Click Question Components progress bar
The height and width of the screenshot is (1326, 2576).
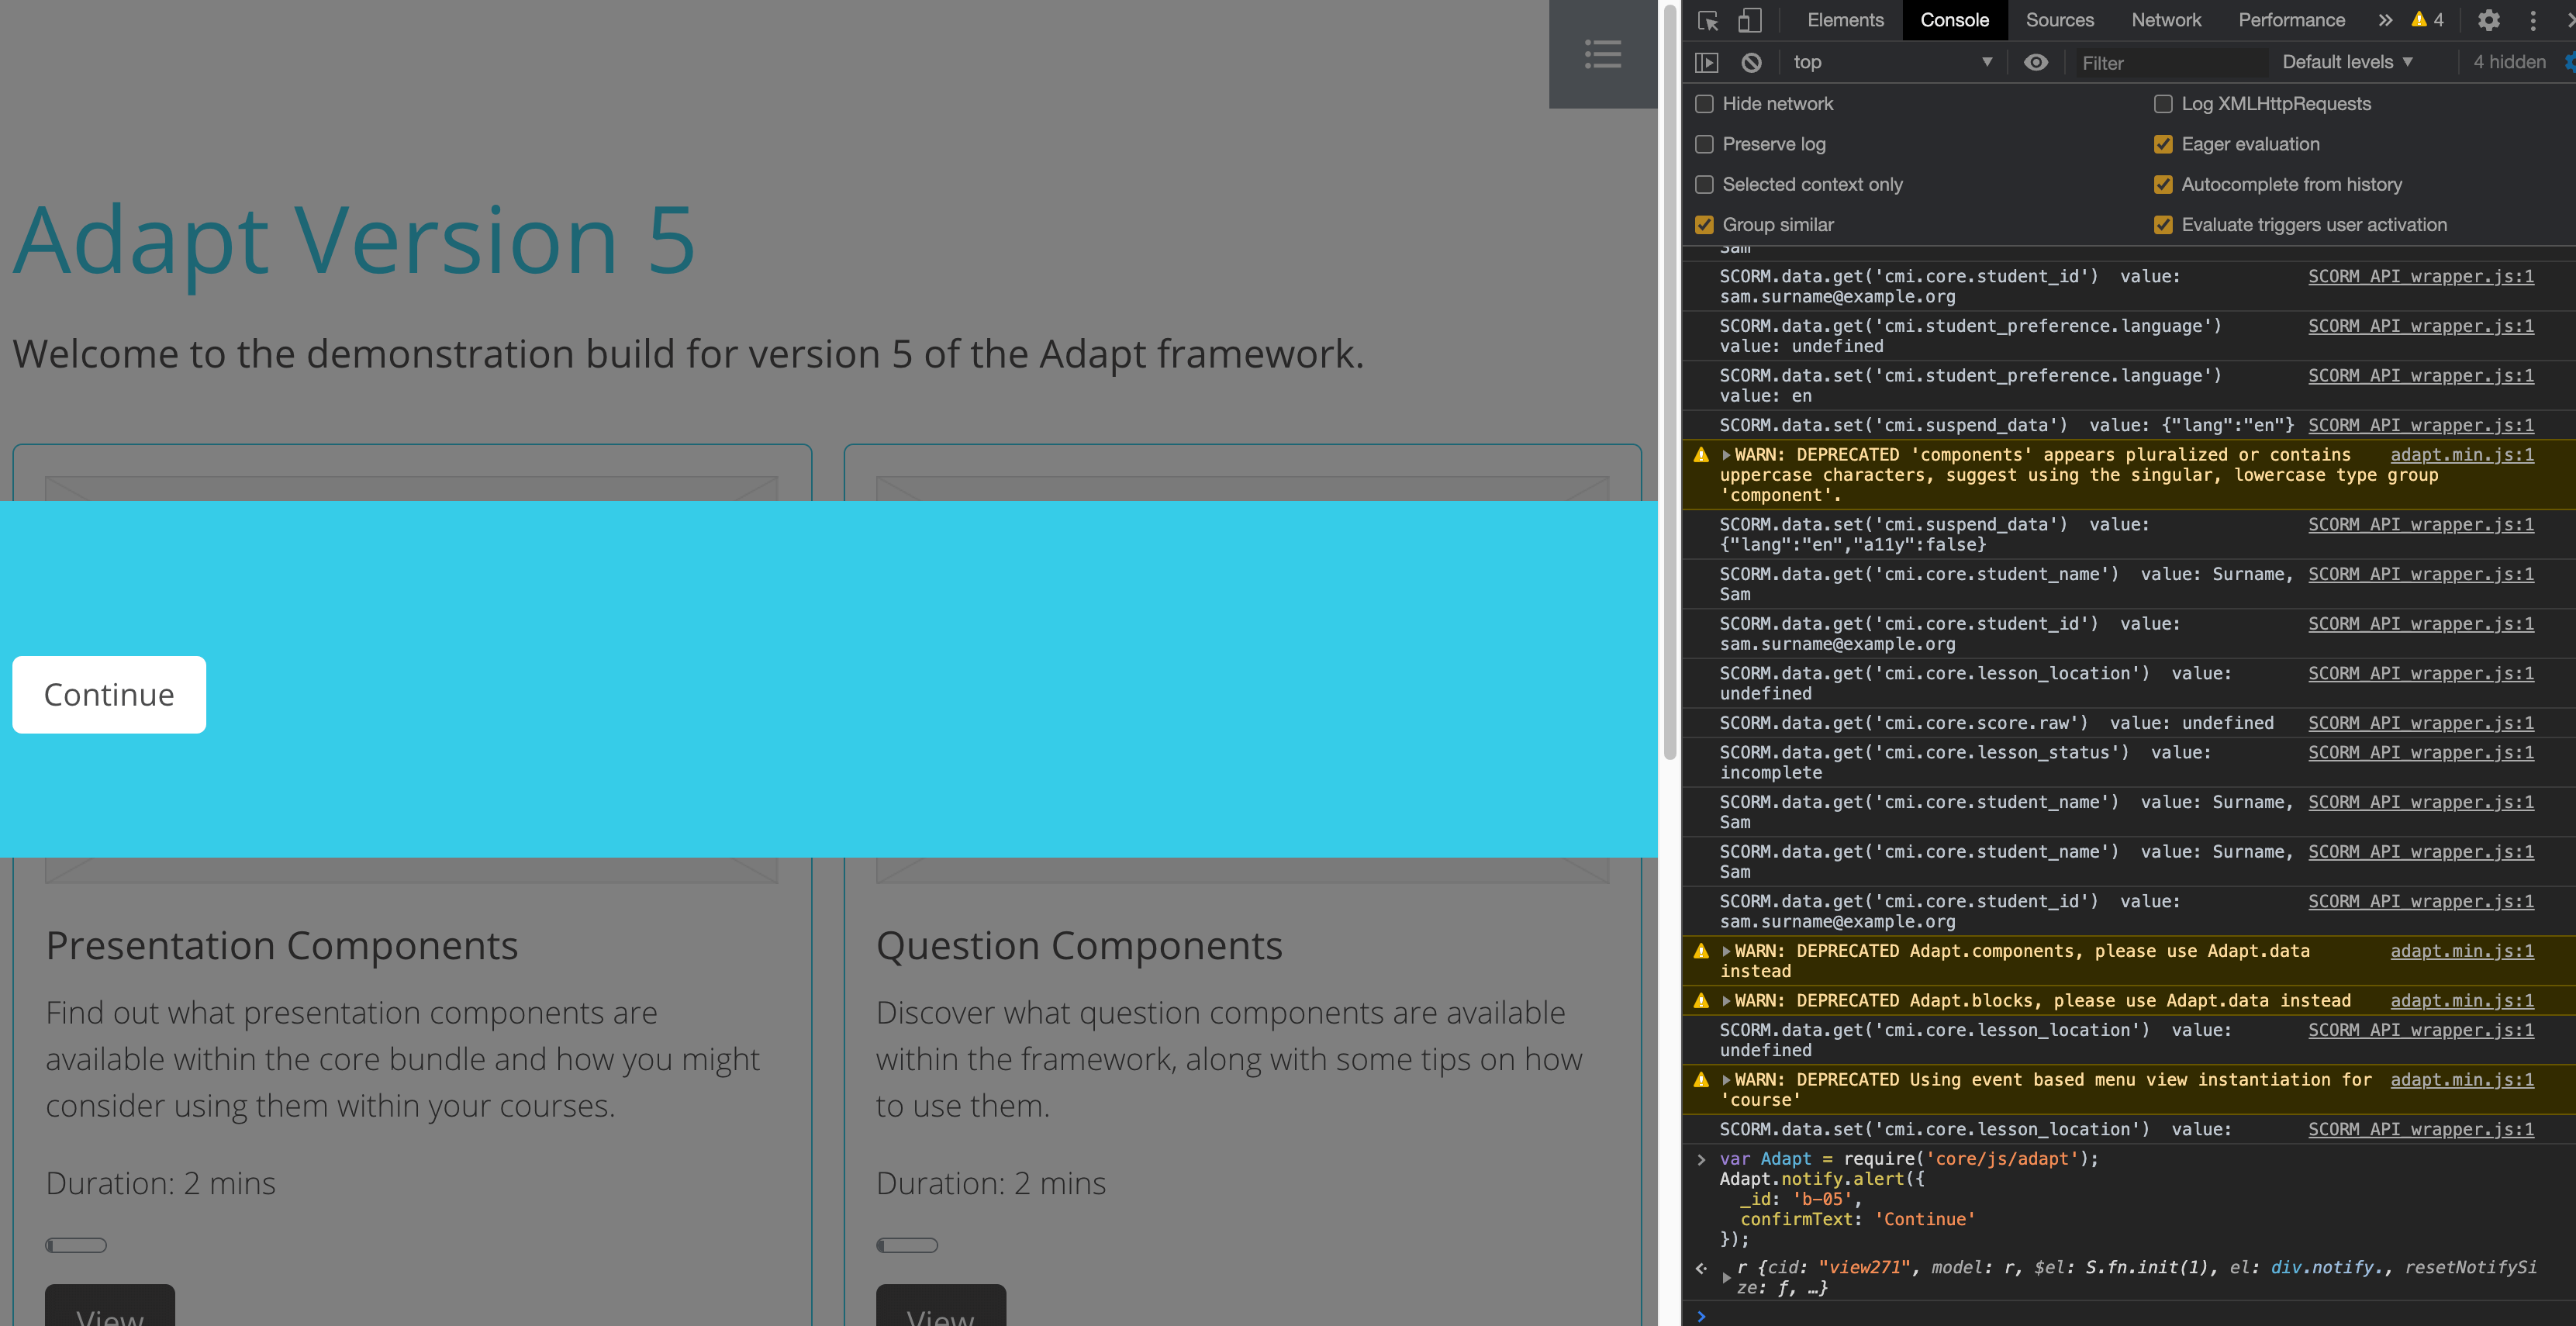tap(907, 1245)
